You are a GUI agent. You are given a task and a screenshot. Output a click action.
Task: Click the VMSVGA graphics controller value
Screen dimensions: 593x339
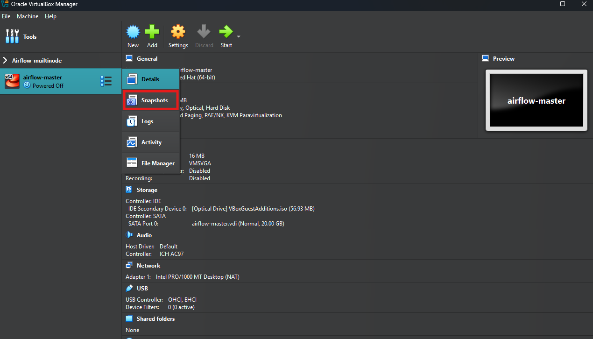pyautogui.click(x=200, y=163)
